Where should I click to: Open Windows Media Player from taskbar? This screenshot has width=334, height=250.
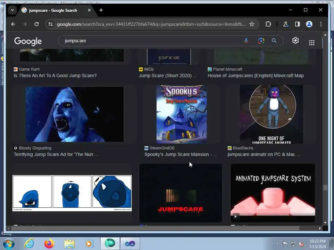pos(89,244)
